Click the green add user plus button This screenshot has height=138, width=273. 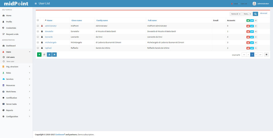tap(39, 55)
